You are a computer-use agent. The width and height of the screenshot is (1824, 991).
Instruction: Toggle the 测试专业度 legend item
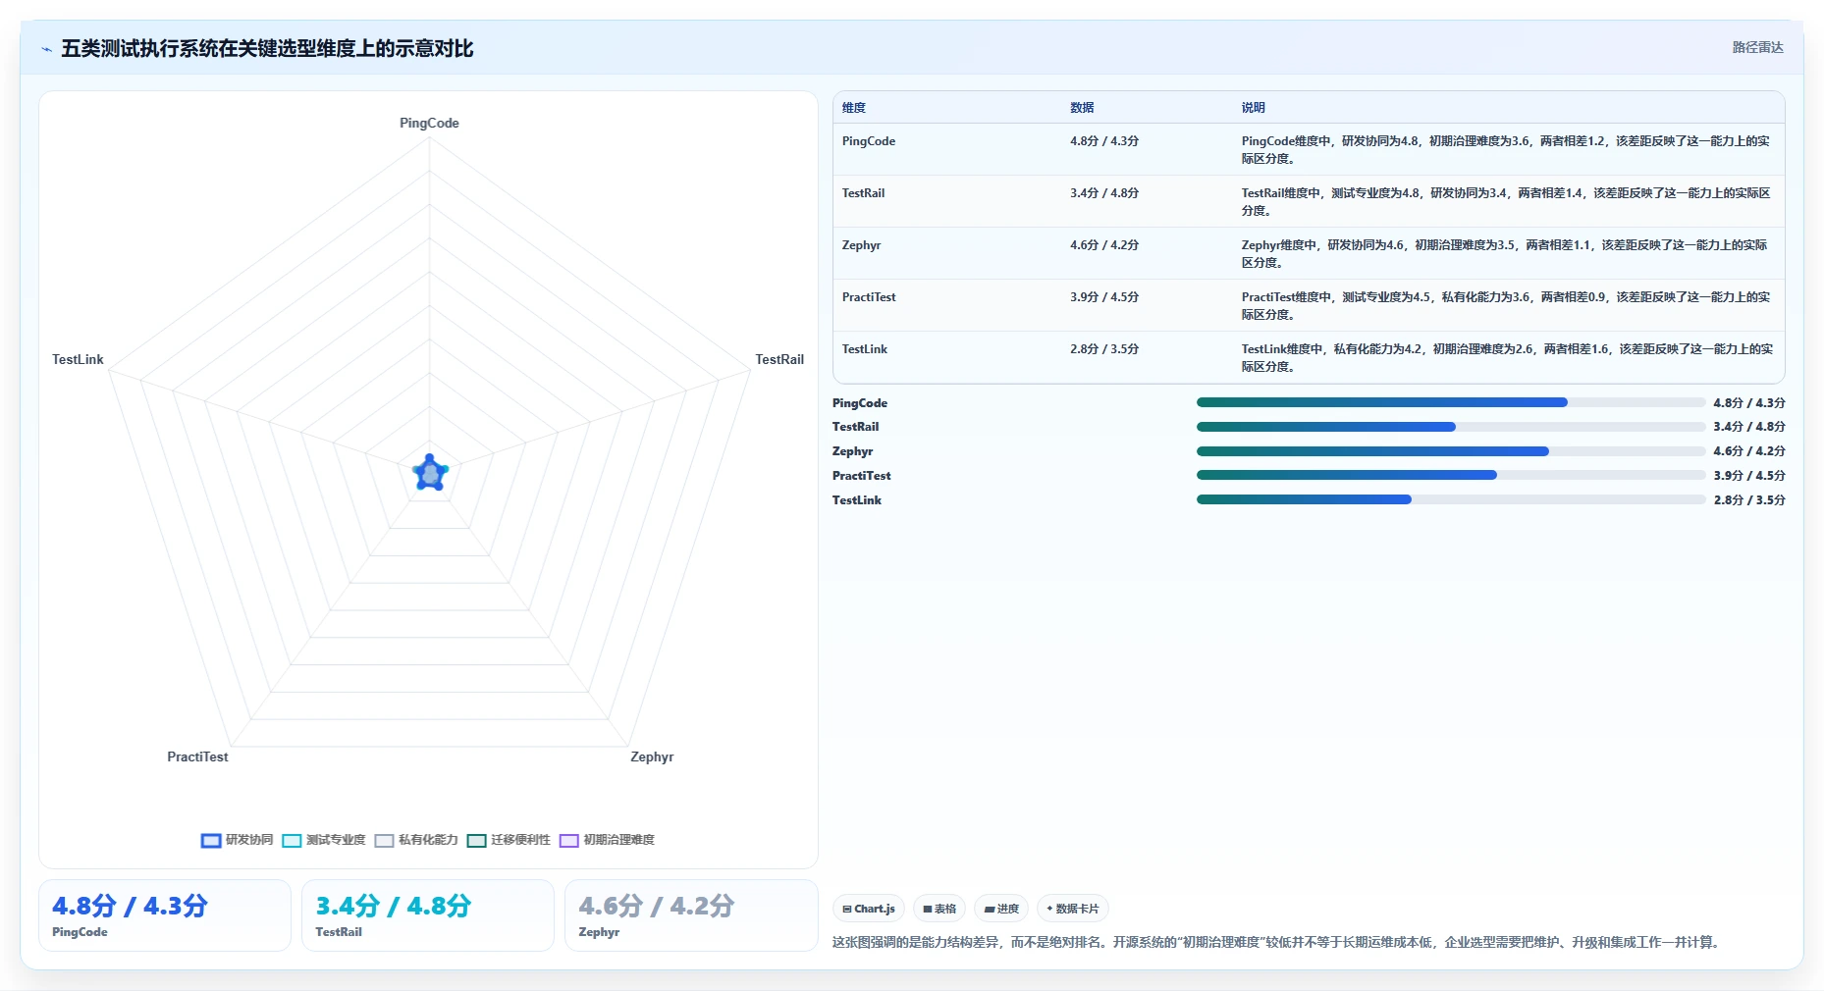(324, 840)
